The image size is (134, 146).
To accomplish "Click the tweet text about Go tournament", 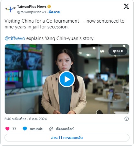I will pos(64,24).
